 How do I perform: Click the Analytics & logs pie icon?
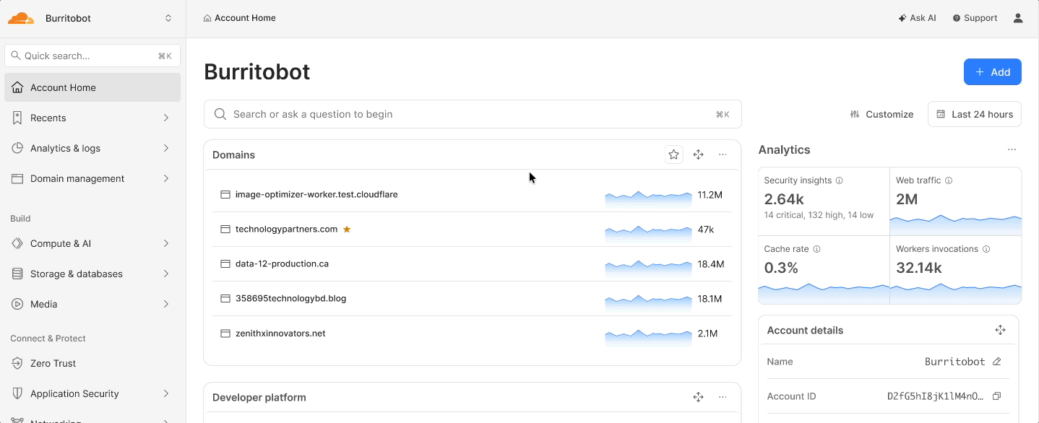click(17, 148)
